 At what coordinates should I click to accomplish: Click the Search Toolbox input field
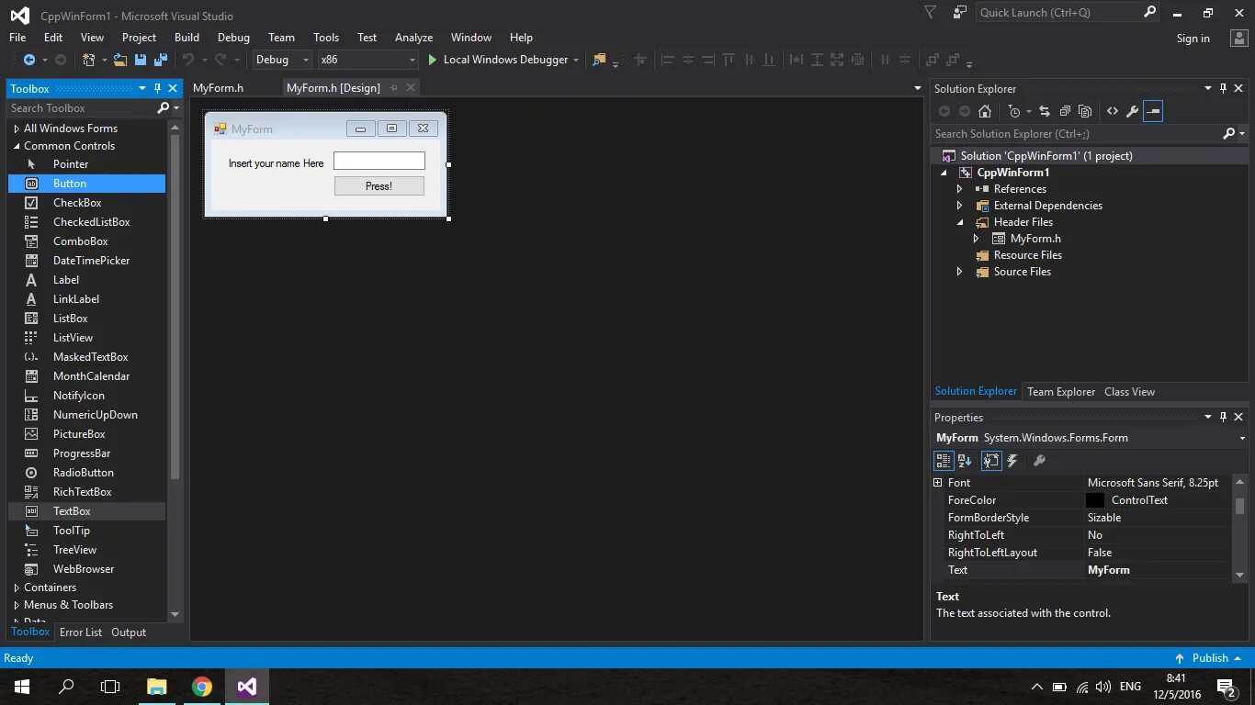(x=81, y=108)
